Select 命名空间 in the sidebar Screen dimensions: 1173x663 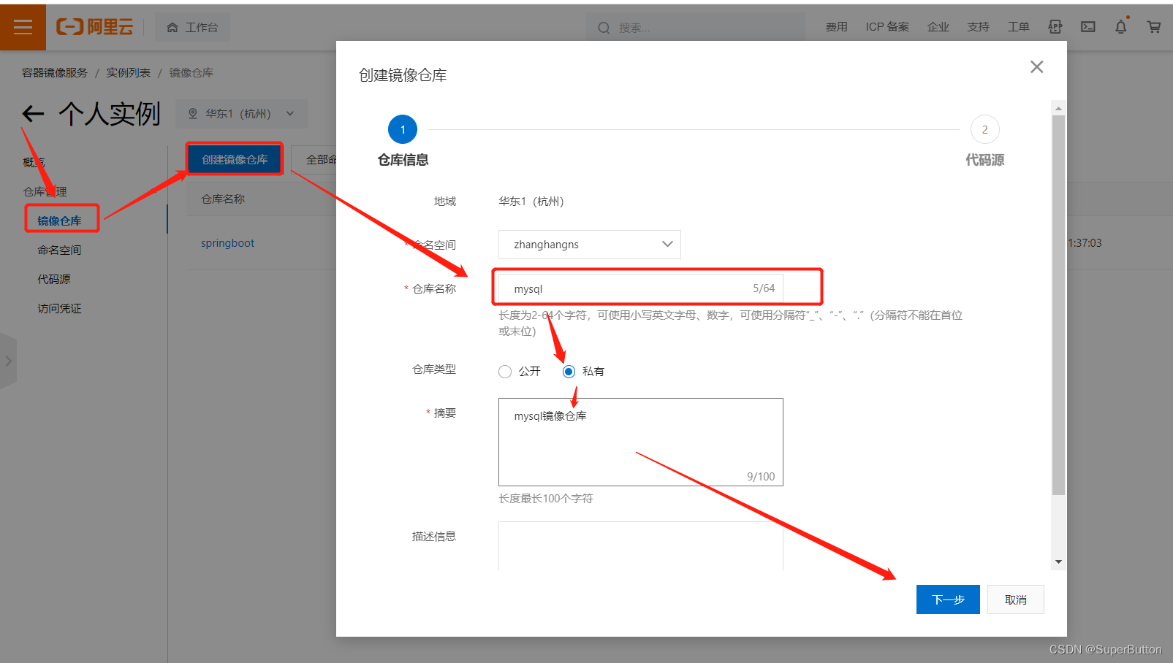click(59, 250)
